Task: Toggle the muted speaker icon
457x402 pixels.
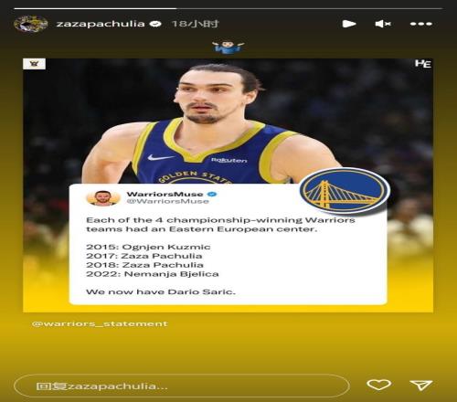Action: pyautogui.click(x=383, y=24)
